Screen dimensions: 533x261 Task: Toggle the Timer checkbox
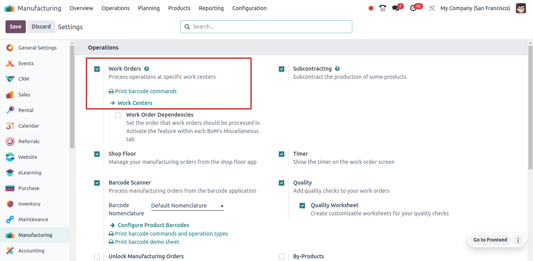pyautogui.click(x=282, y=154)
